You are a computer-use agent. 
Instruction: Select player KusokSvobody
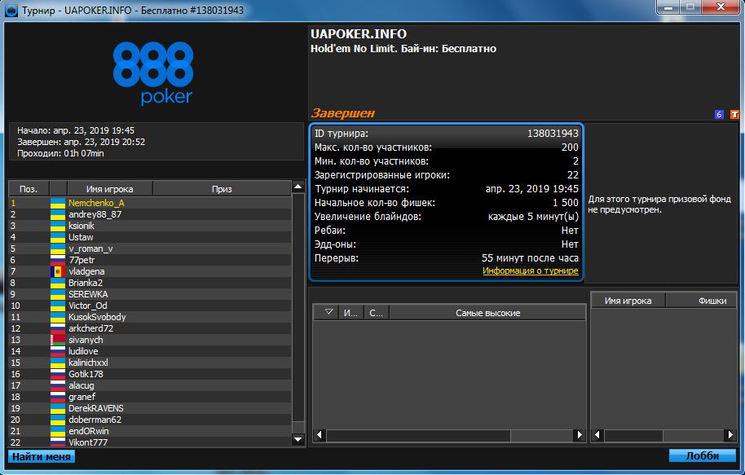pos(150,317)
